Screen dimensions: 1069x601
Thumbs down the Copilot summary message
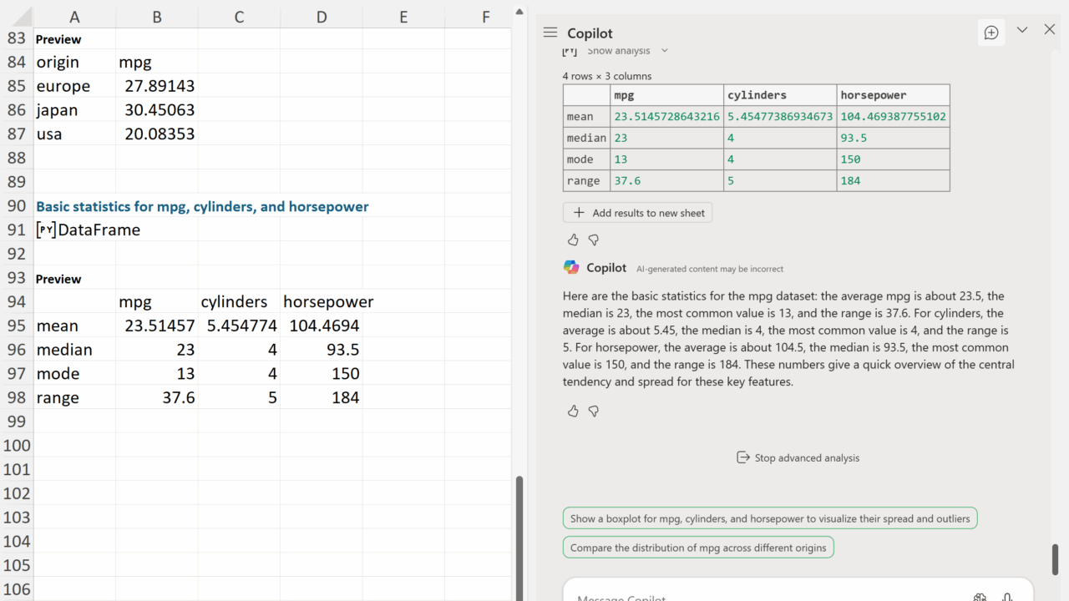594,412
